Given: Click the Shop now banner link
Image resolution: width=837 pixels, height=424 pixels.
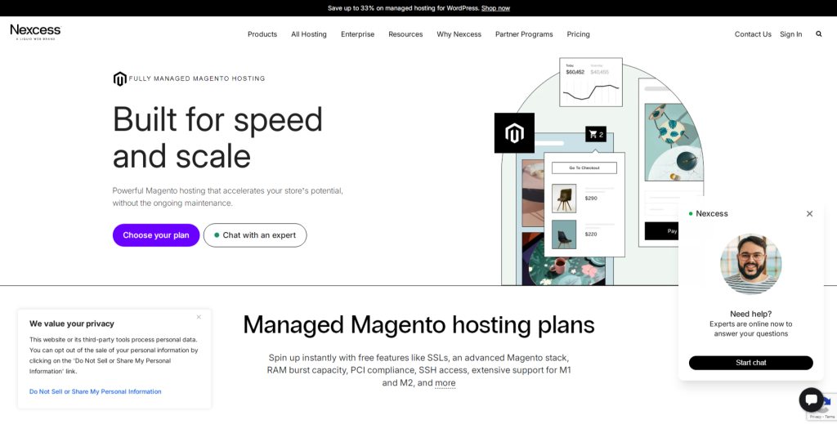Looking at the screenshot, I should [495, 8].
